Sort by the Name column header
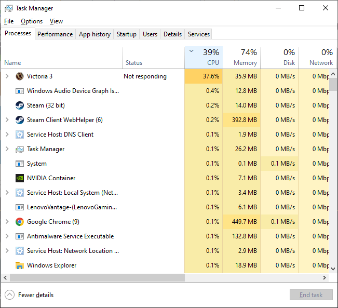 point(62,58)
